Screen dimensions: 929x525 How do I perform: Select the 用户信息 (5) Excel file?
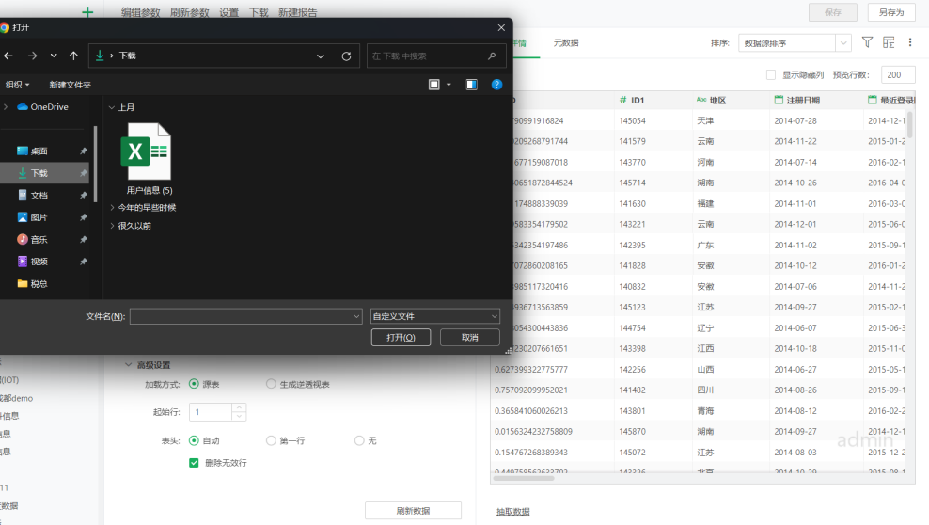150,158
